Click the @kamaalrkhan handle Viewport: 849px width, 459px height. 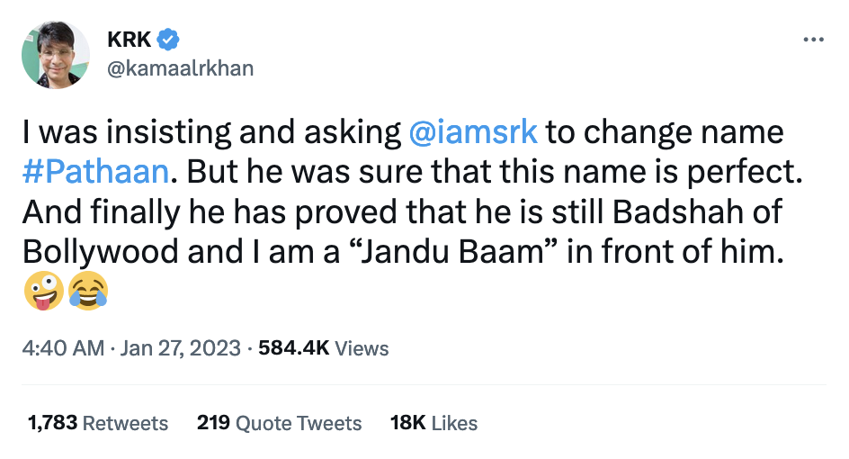coord(179,68)
